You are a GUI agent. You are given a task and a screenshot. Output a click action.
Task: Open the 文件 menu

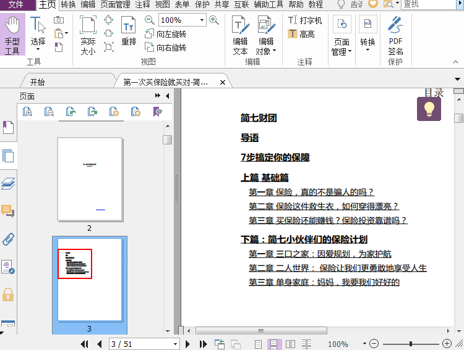16,4
